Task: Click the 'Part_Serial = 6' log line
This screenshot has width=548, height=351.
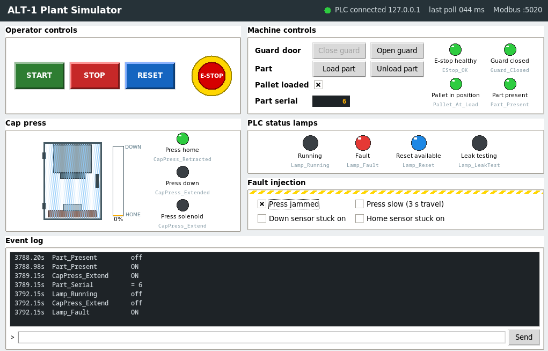Action: (x=78, y=285)
